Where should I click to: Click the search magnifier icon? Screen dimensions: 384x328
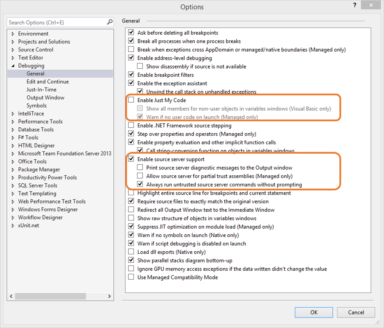click(109, 22)
